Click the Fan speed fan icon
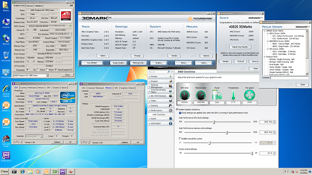 coord(250,95)
